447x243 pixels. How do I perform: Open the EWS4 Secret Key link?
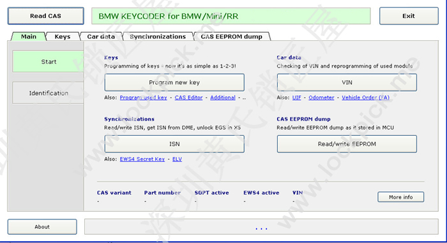tap(142, 159)
